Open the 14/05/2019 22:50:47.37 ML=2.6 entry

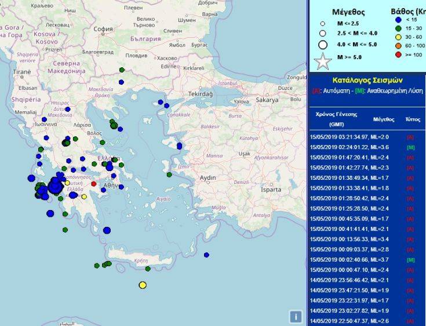pyautogui.click(x=345, y=321)
